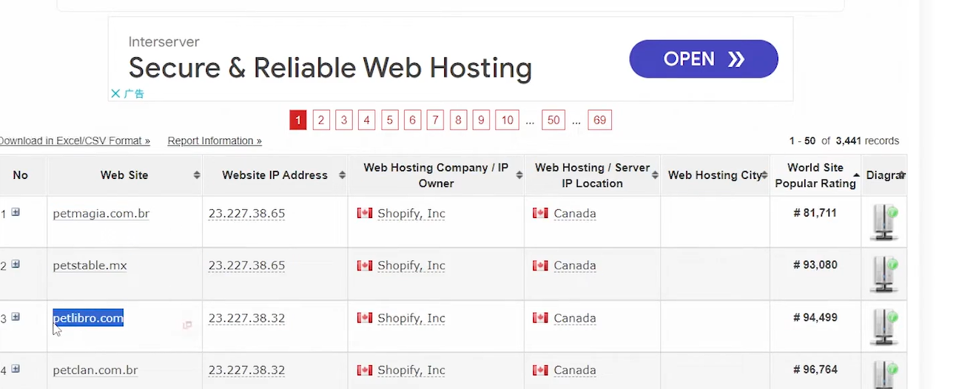Sort by Web Hosting Company column arrows
The height and width of the screenshot is (389, 959).
point(518,175)
